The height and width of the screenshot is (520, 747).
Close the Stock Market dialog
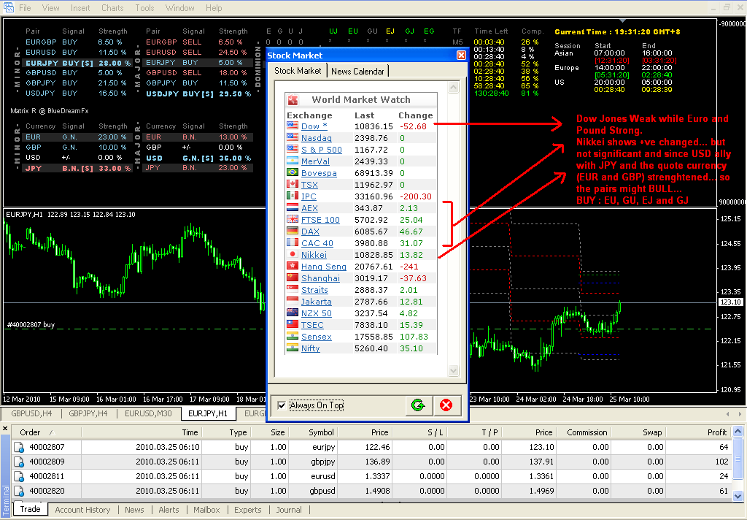pos(461,56)
